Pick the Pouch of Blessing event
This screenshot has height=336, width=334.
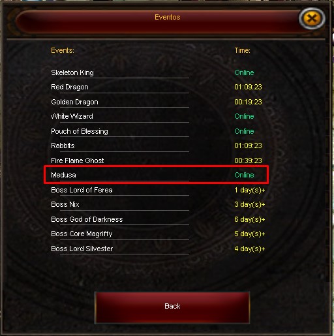click(80, 131)
